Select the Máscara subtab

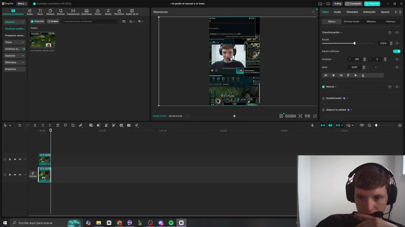[x=371, y=21]
